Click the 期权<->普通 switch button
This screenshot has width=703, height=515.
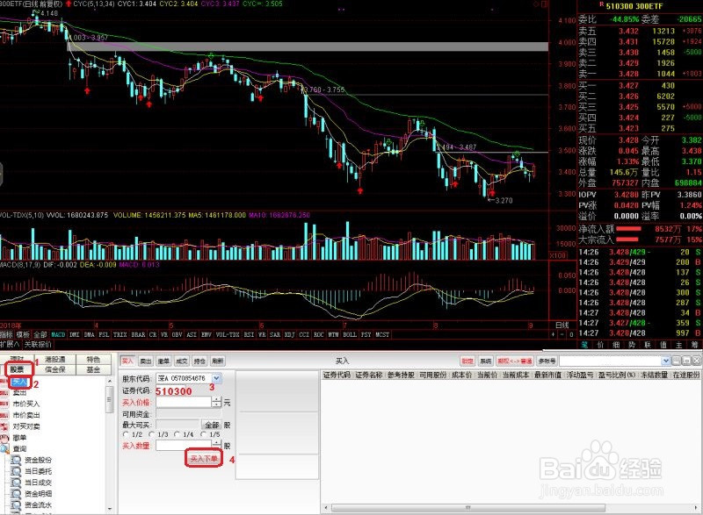pos(514,361)
